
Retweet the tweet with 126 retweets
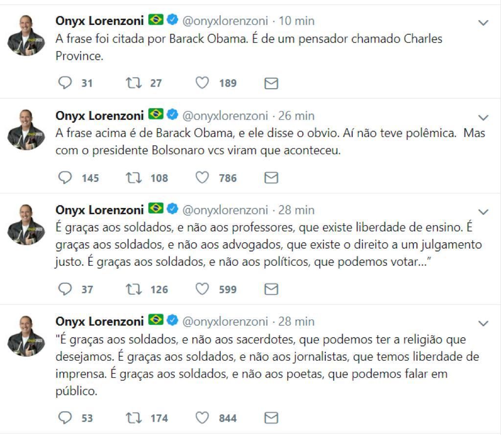point(134,289)
